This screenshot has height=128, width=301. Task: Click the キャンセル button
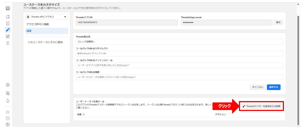[x=258, y=87]
